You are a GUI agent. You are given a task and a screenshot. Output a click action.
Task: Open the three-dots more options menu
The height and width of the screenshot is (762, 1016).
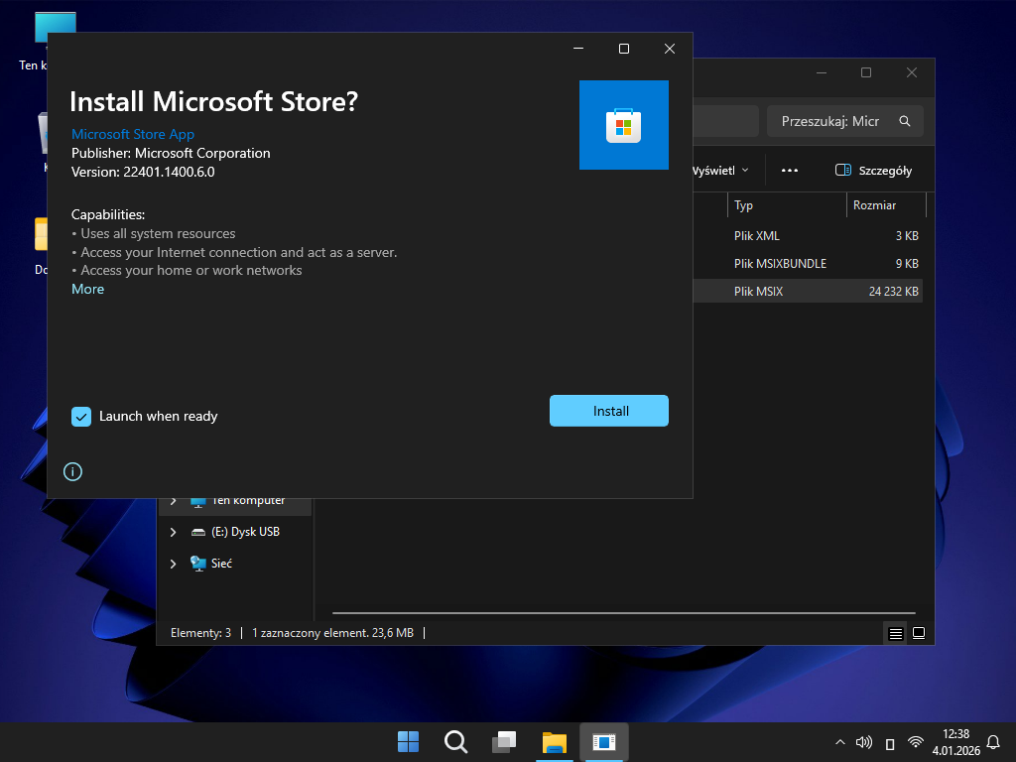click(x=790, y=171)
